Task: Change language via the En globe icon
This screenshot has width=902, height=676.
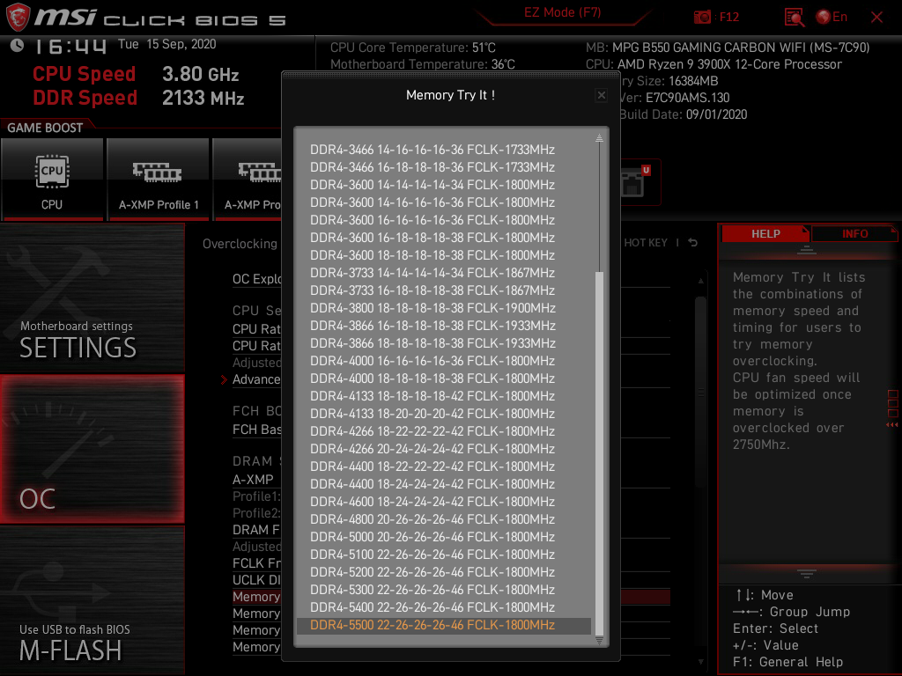Action: coord(832,18)
